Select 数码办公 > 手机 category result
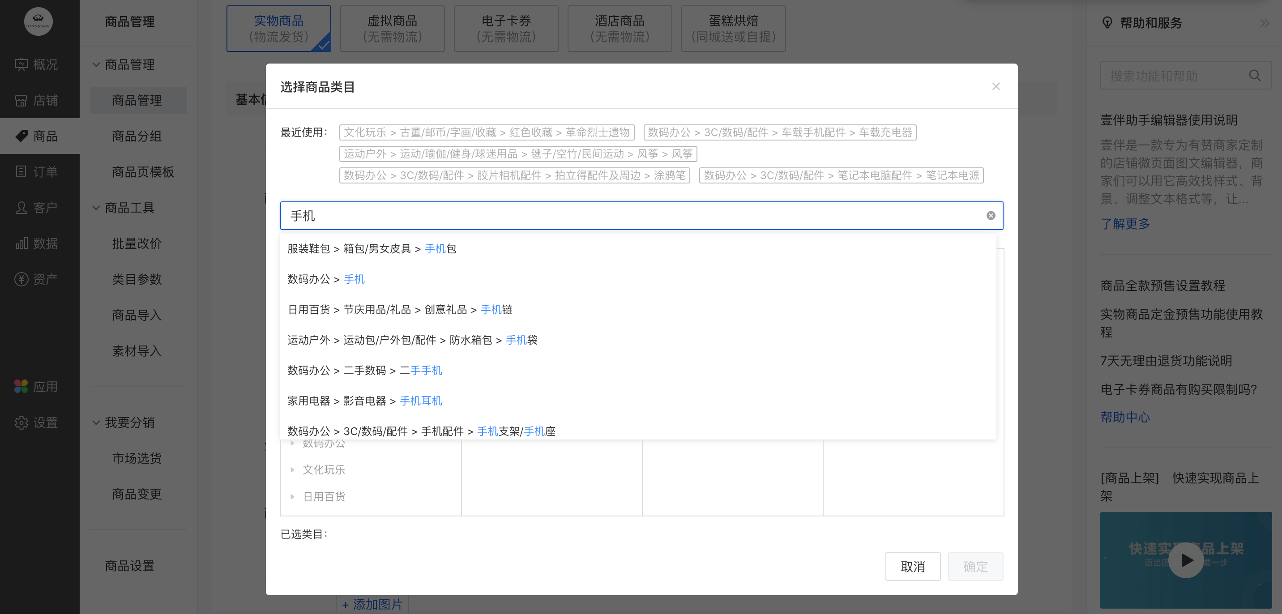This screenshot has height=614, width=1282. coord(325,280)
